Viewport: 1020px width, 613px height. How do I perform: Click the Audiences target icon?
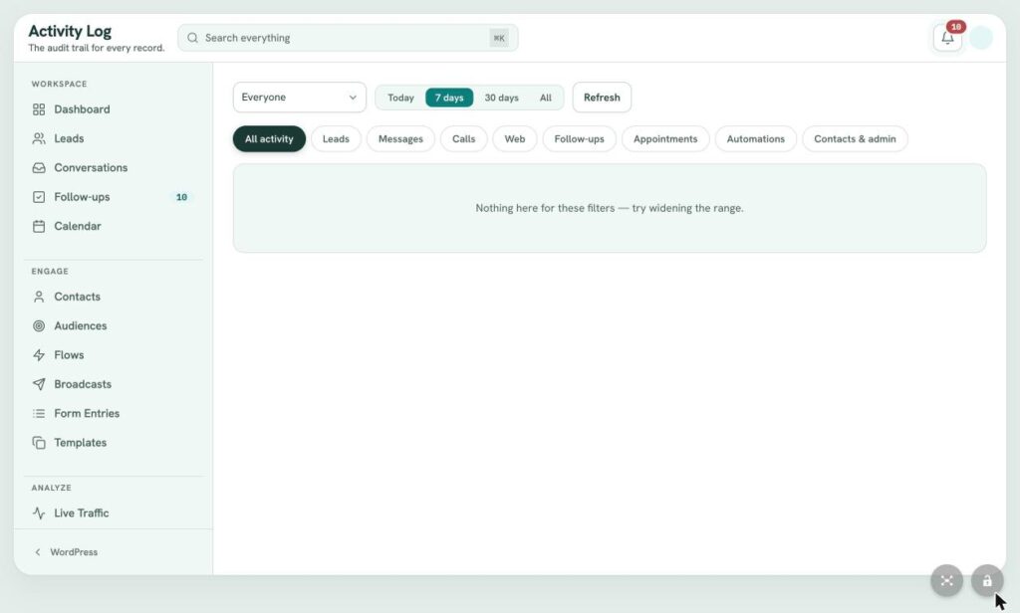[x=39, y=325]
